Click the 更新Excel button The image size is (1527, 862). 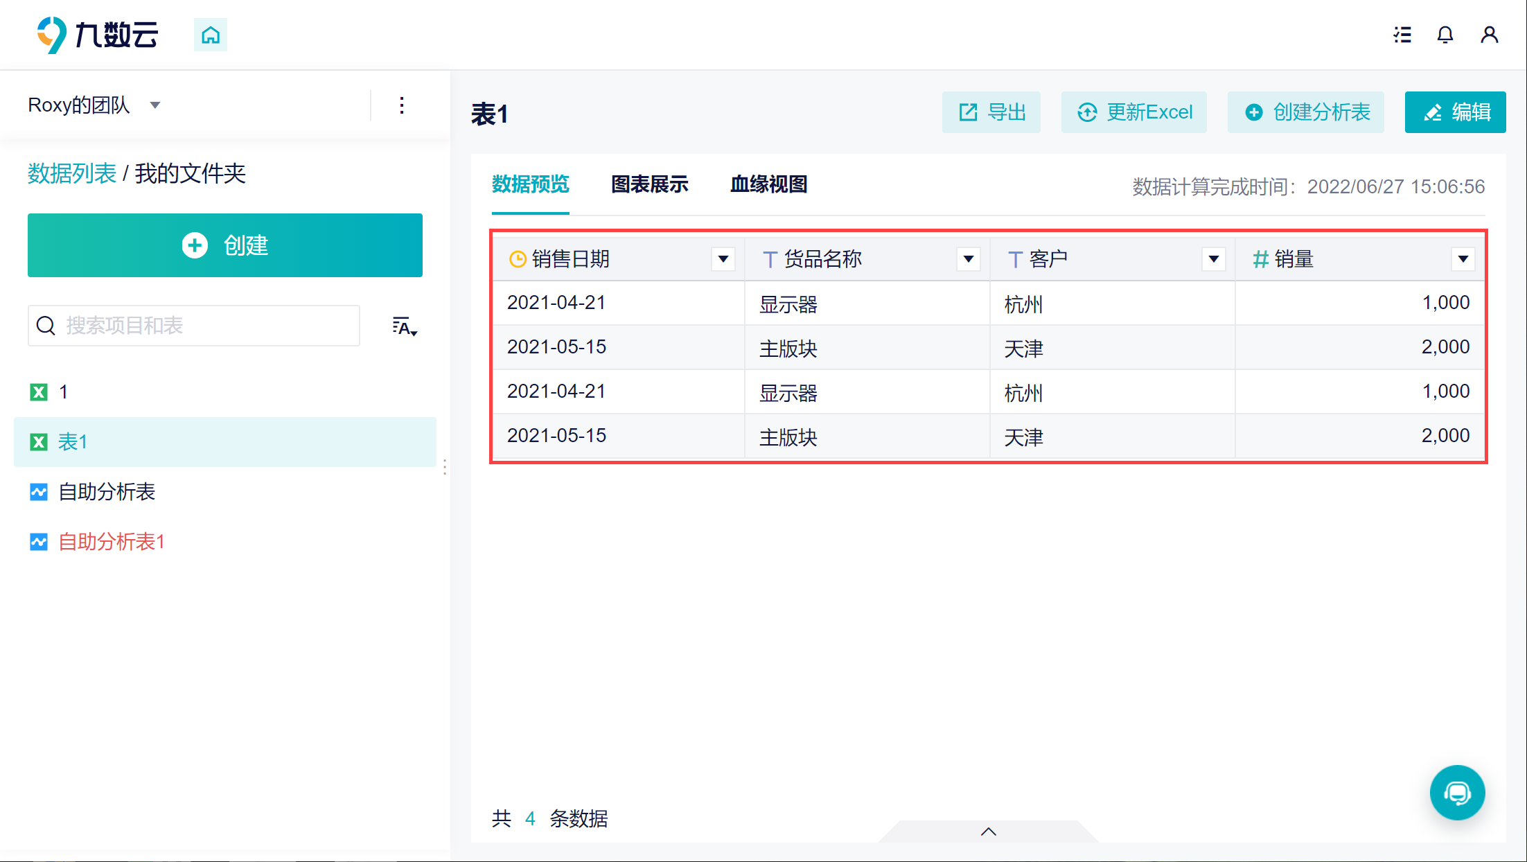pyautogui.click(x=1134, y=112)
